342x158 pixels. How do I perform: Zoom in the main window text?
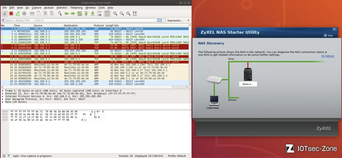115,14
